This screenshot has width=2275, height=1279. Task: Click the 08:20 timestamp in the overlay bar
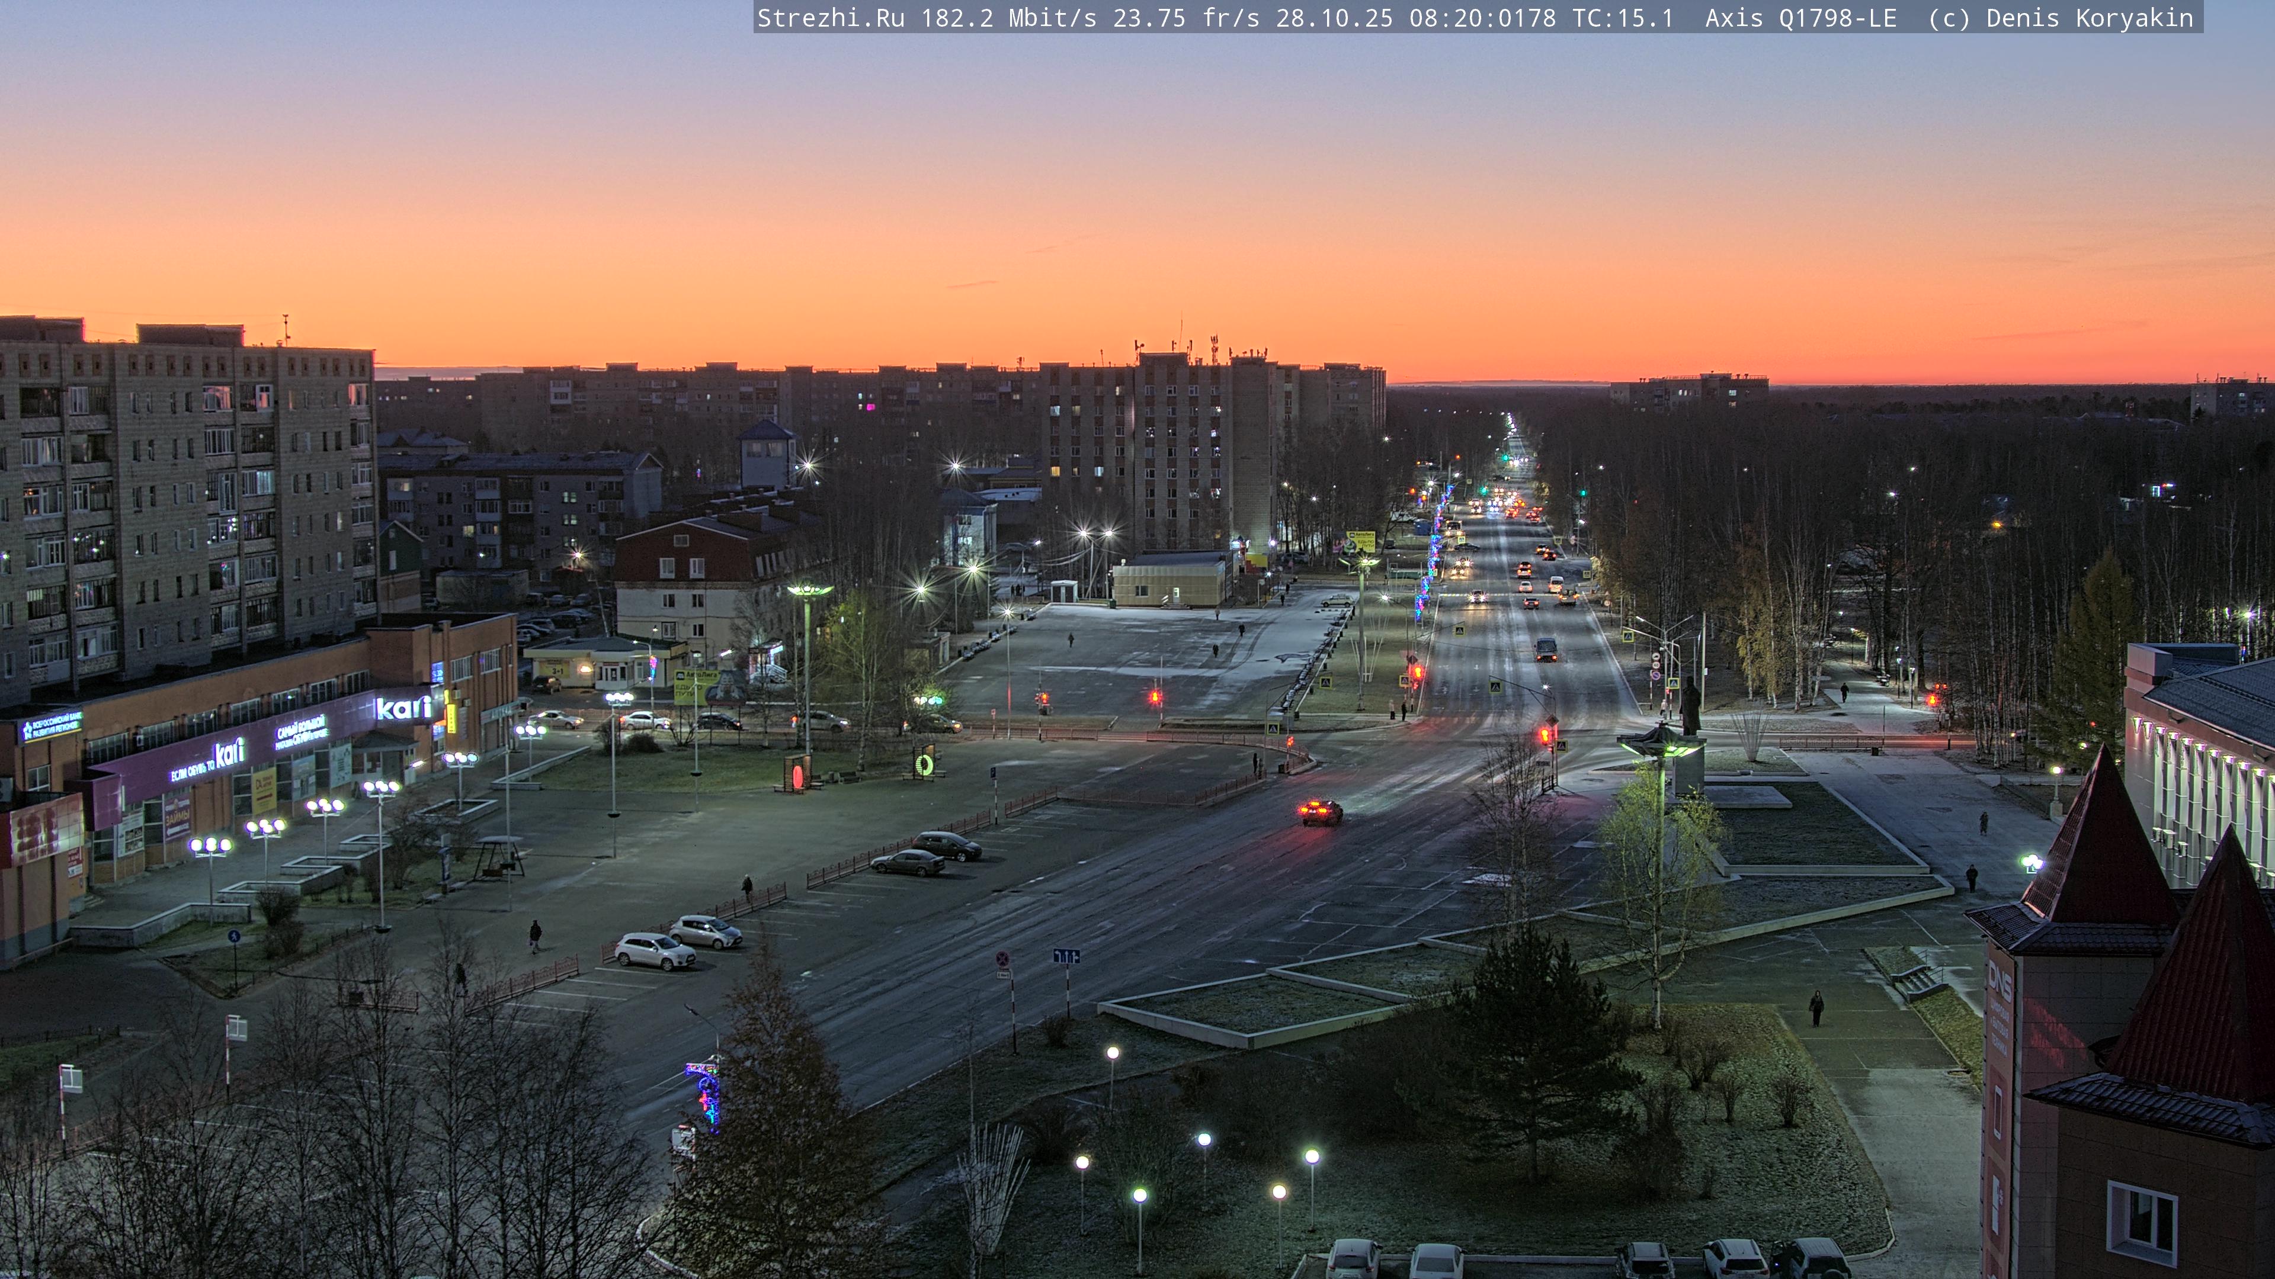1446,18
